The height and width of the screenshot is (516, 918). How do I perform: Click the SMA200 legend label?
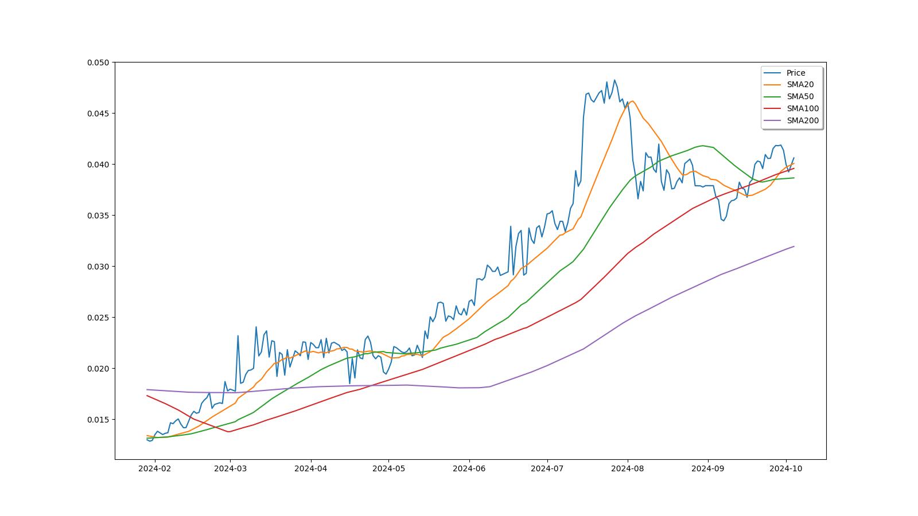coord(803,121)
